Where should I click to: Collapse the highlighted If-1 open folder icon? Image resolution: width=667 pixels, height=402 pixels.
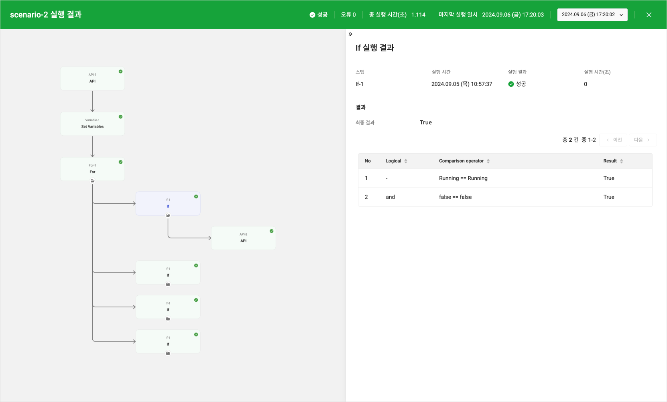[168, 215]
